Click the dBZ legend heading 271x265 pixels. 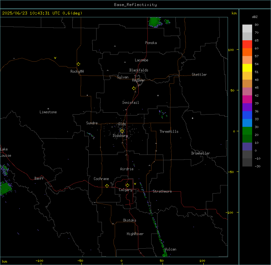click(x=255, y=17)
